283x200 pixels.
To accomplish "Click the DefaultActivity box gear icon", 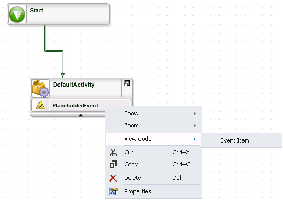I will coord(41,88).
